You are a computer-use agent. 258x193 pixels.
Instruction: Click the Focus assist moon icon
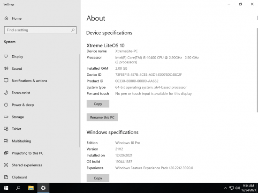pyautogui.click(x=6, y=93)
